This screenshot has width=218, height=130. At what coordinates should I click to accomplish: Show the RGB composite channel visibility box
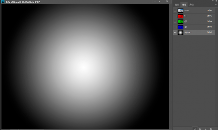point(175,11)
